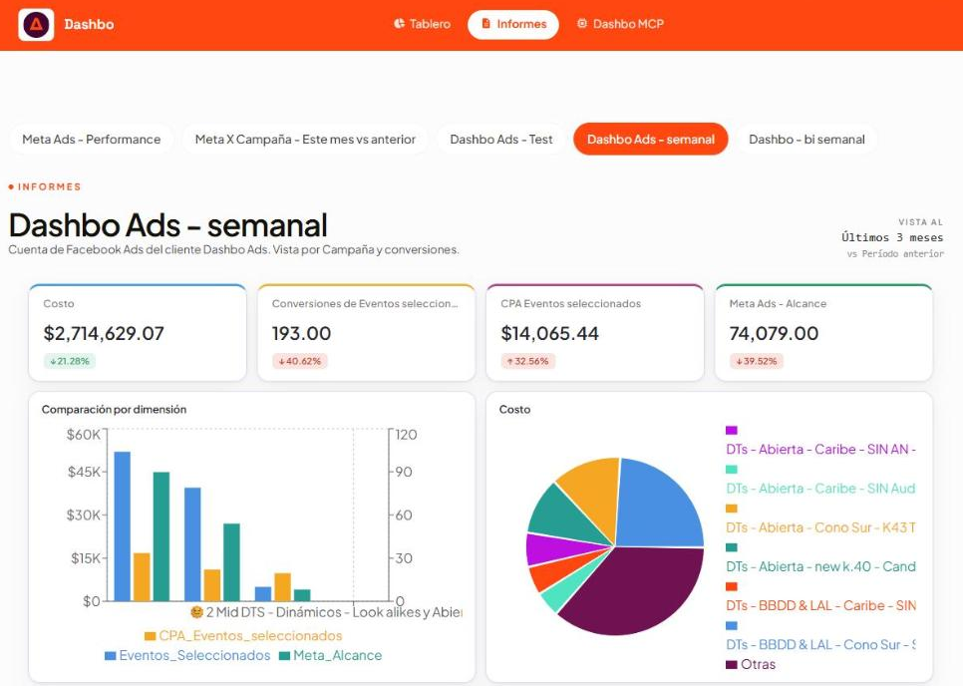Click the emoji before 2 Mid DTS label
The height and width of the screenshot is (686, 963).
point(196,612)
